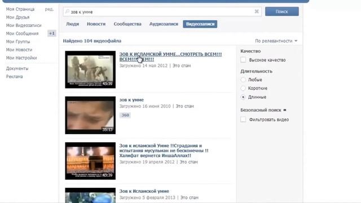Open the video titled зов к умме
361x203 pixels.
[x=131, y=100]
